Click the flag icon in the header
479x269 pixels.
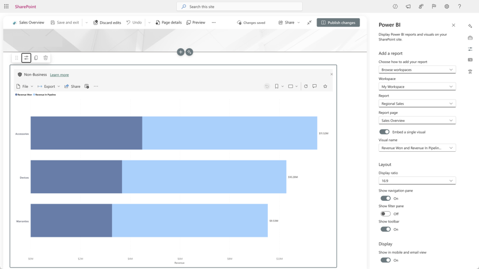(434, 6)
